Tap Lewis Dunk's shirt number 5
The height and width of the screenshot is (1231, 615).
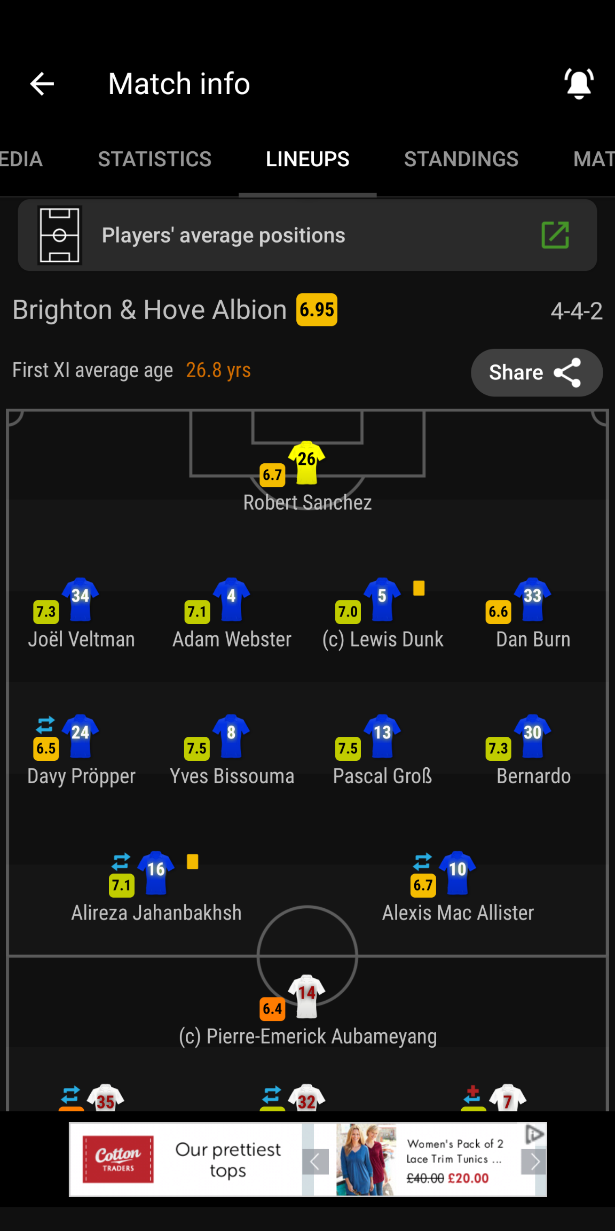pos(382,599)
